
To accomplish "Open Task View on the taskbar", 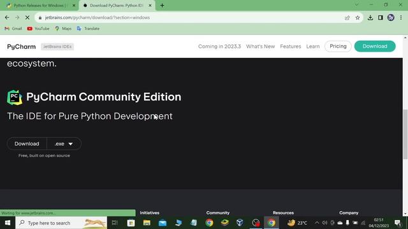I will [115, 223].
